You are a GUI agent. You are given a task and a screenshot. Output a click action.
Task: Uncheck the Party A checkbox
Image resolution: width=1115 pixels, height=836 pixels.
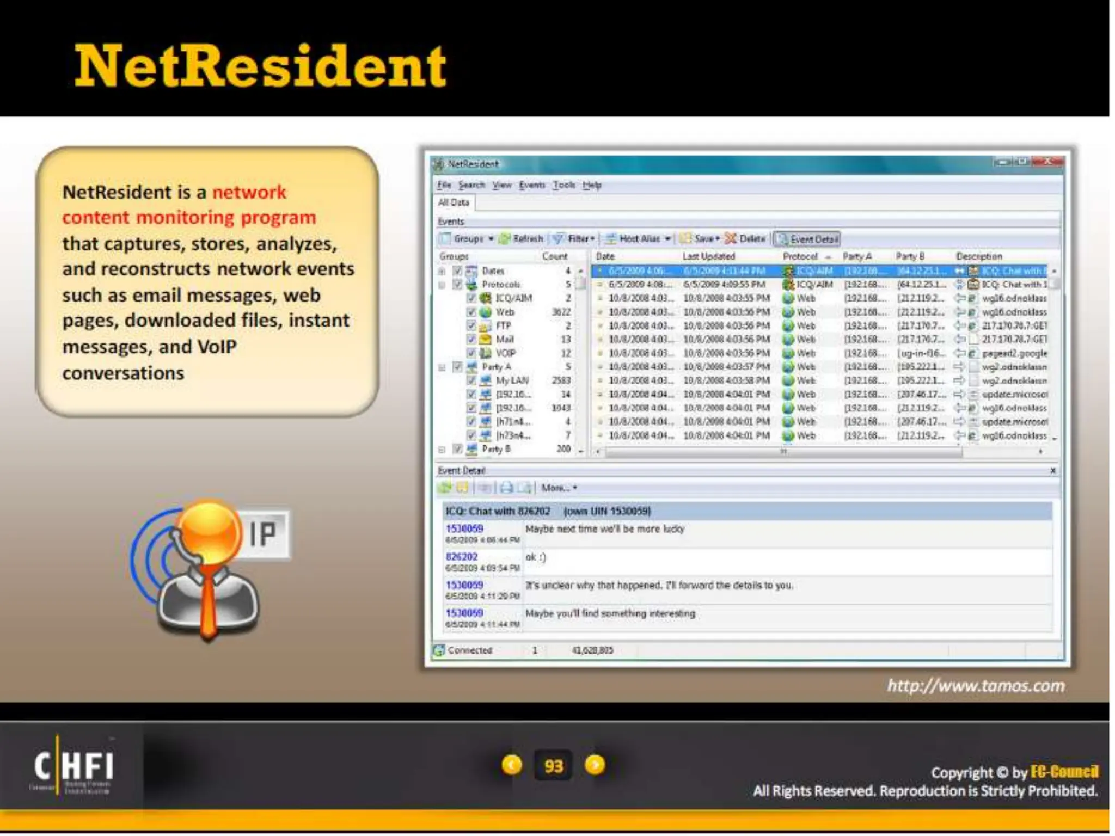(x=457, y=367)
